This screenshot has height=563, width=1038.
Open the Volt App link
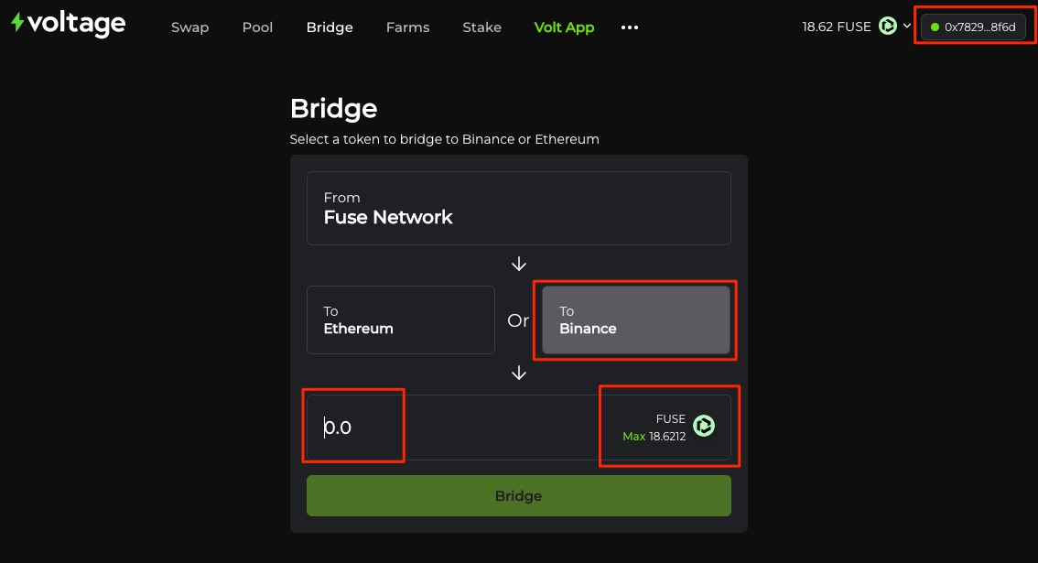coord(564,27)
